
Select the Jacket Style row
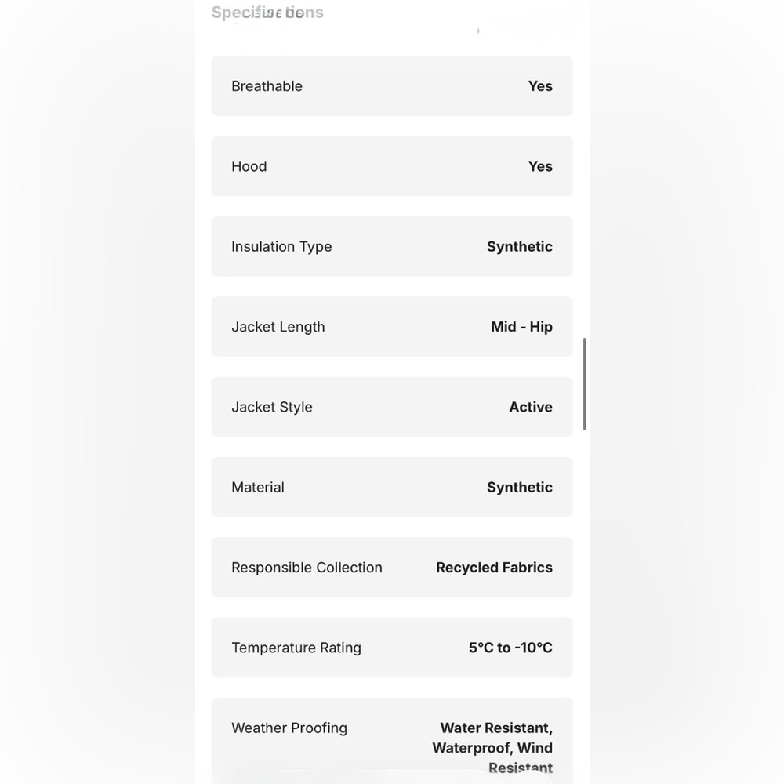tap(391, 407)
